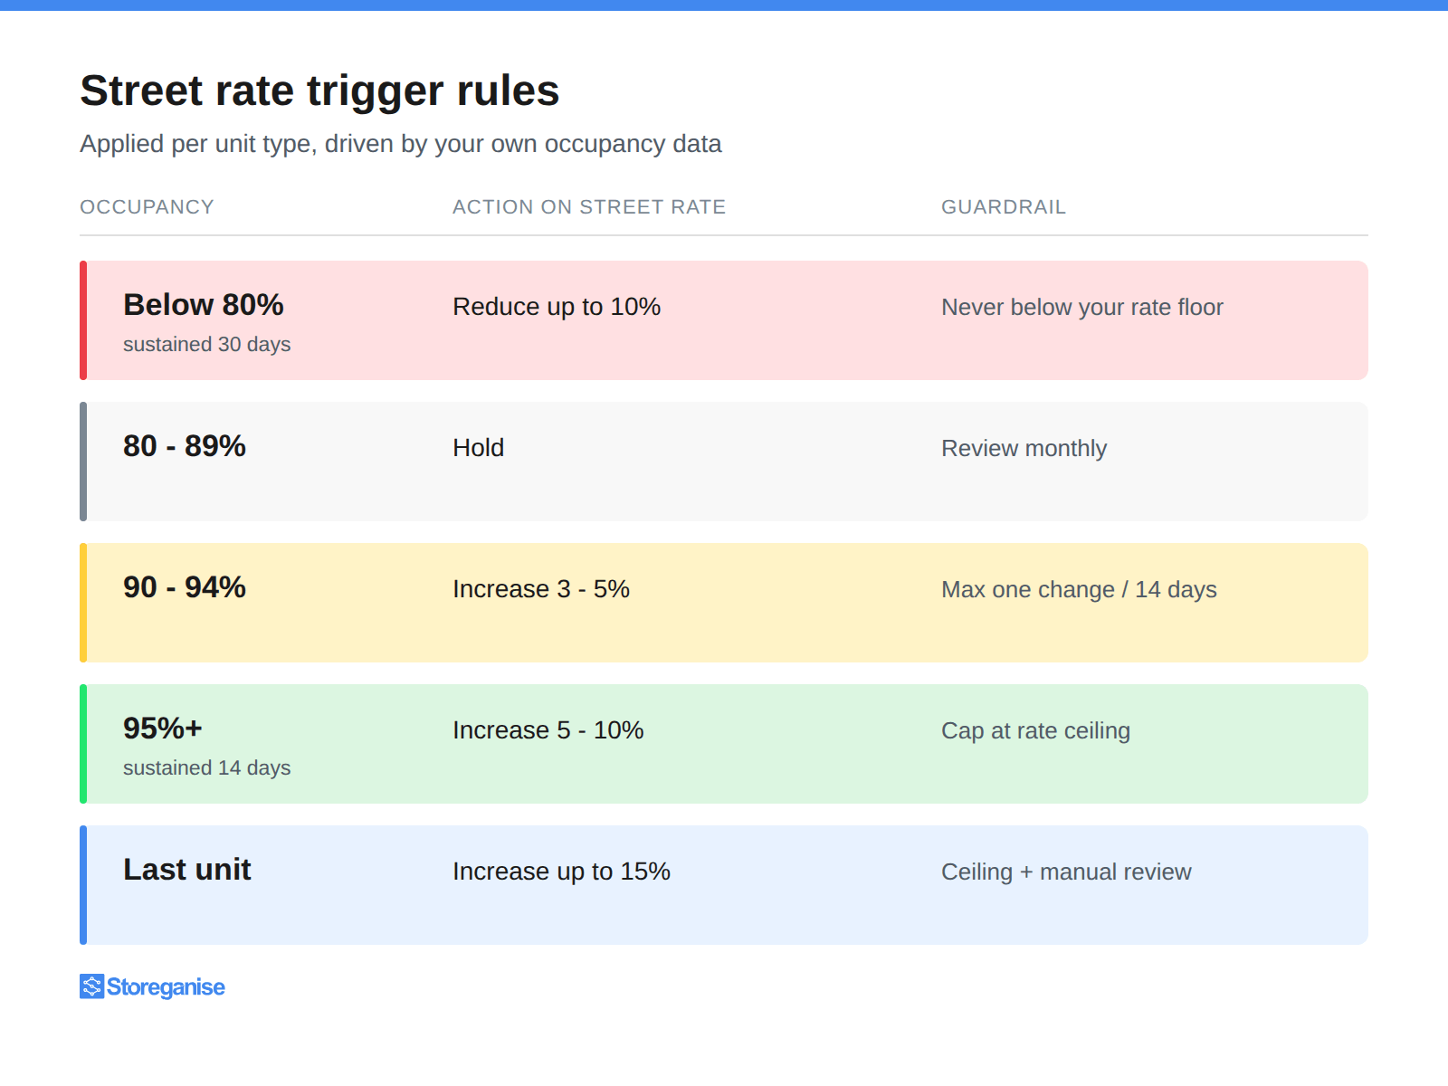Click 'Increase 3 - 5%' action
The width and height of the screenshot is (1448, 1086).
coord(541,589)
